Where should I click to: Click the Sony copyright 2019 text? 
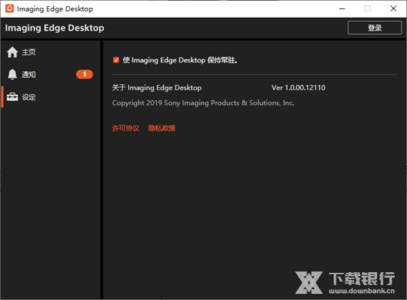click(203, 103)
